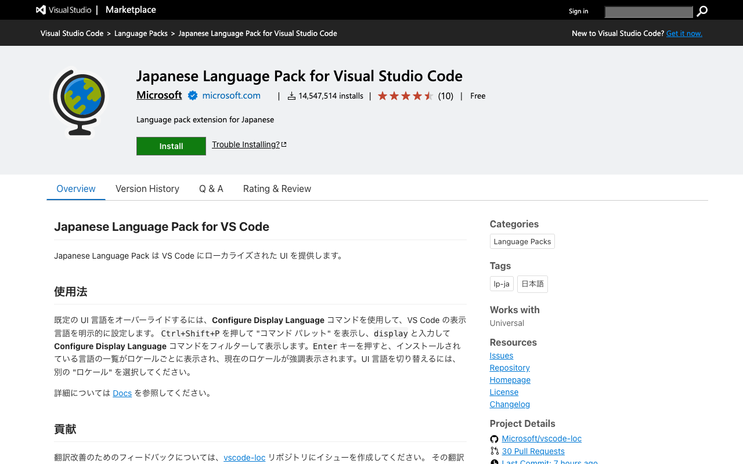Click the globe extension icon
Screen dimensions: 743x464
[x=79, y=103]
